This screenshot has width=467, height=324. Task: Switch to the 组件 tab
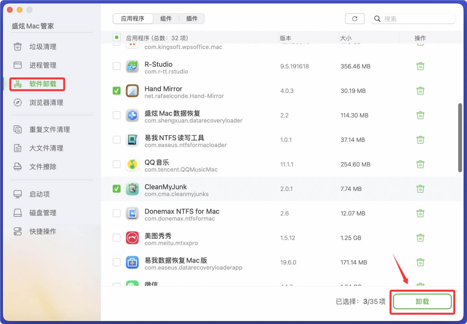point(166,18)
